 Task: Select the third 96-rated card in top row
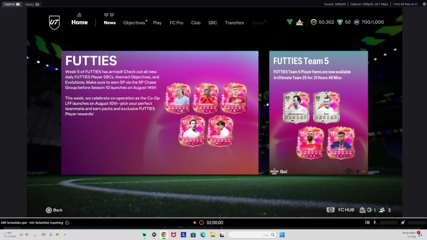pos(234,98)
